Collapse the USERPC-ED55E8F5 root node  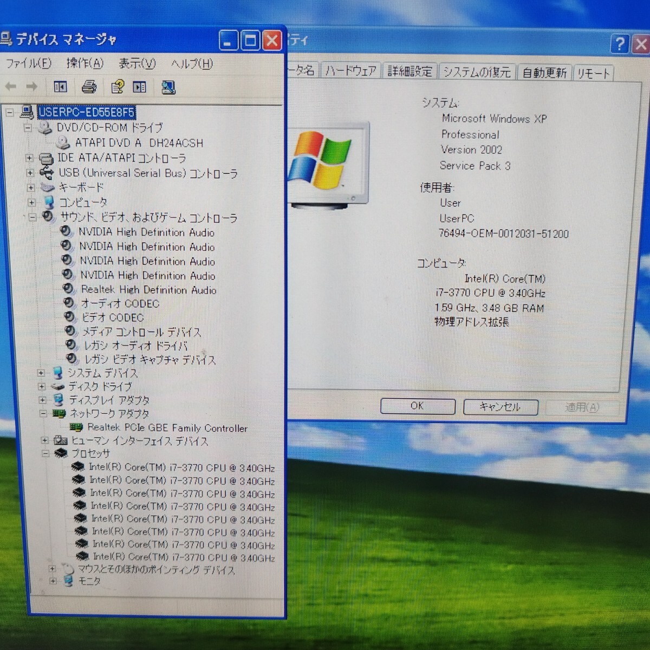click(10, 113)
